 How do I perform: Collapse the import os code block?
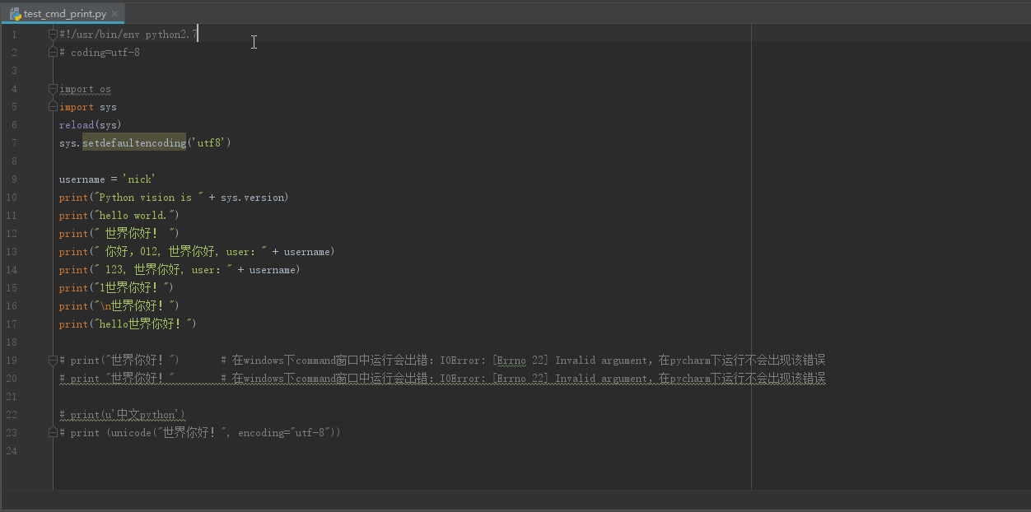tap(52, 88)
